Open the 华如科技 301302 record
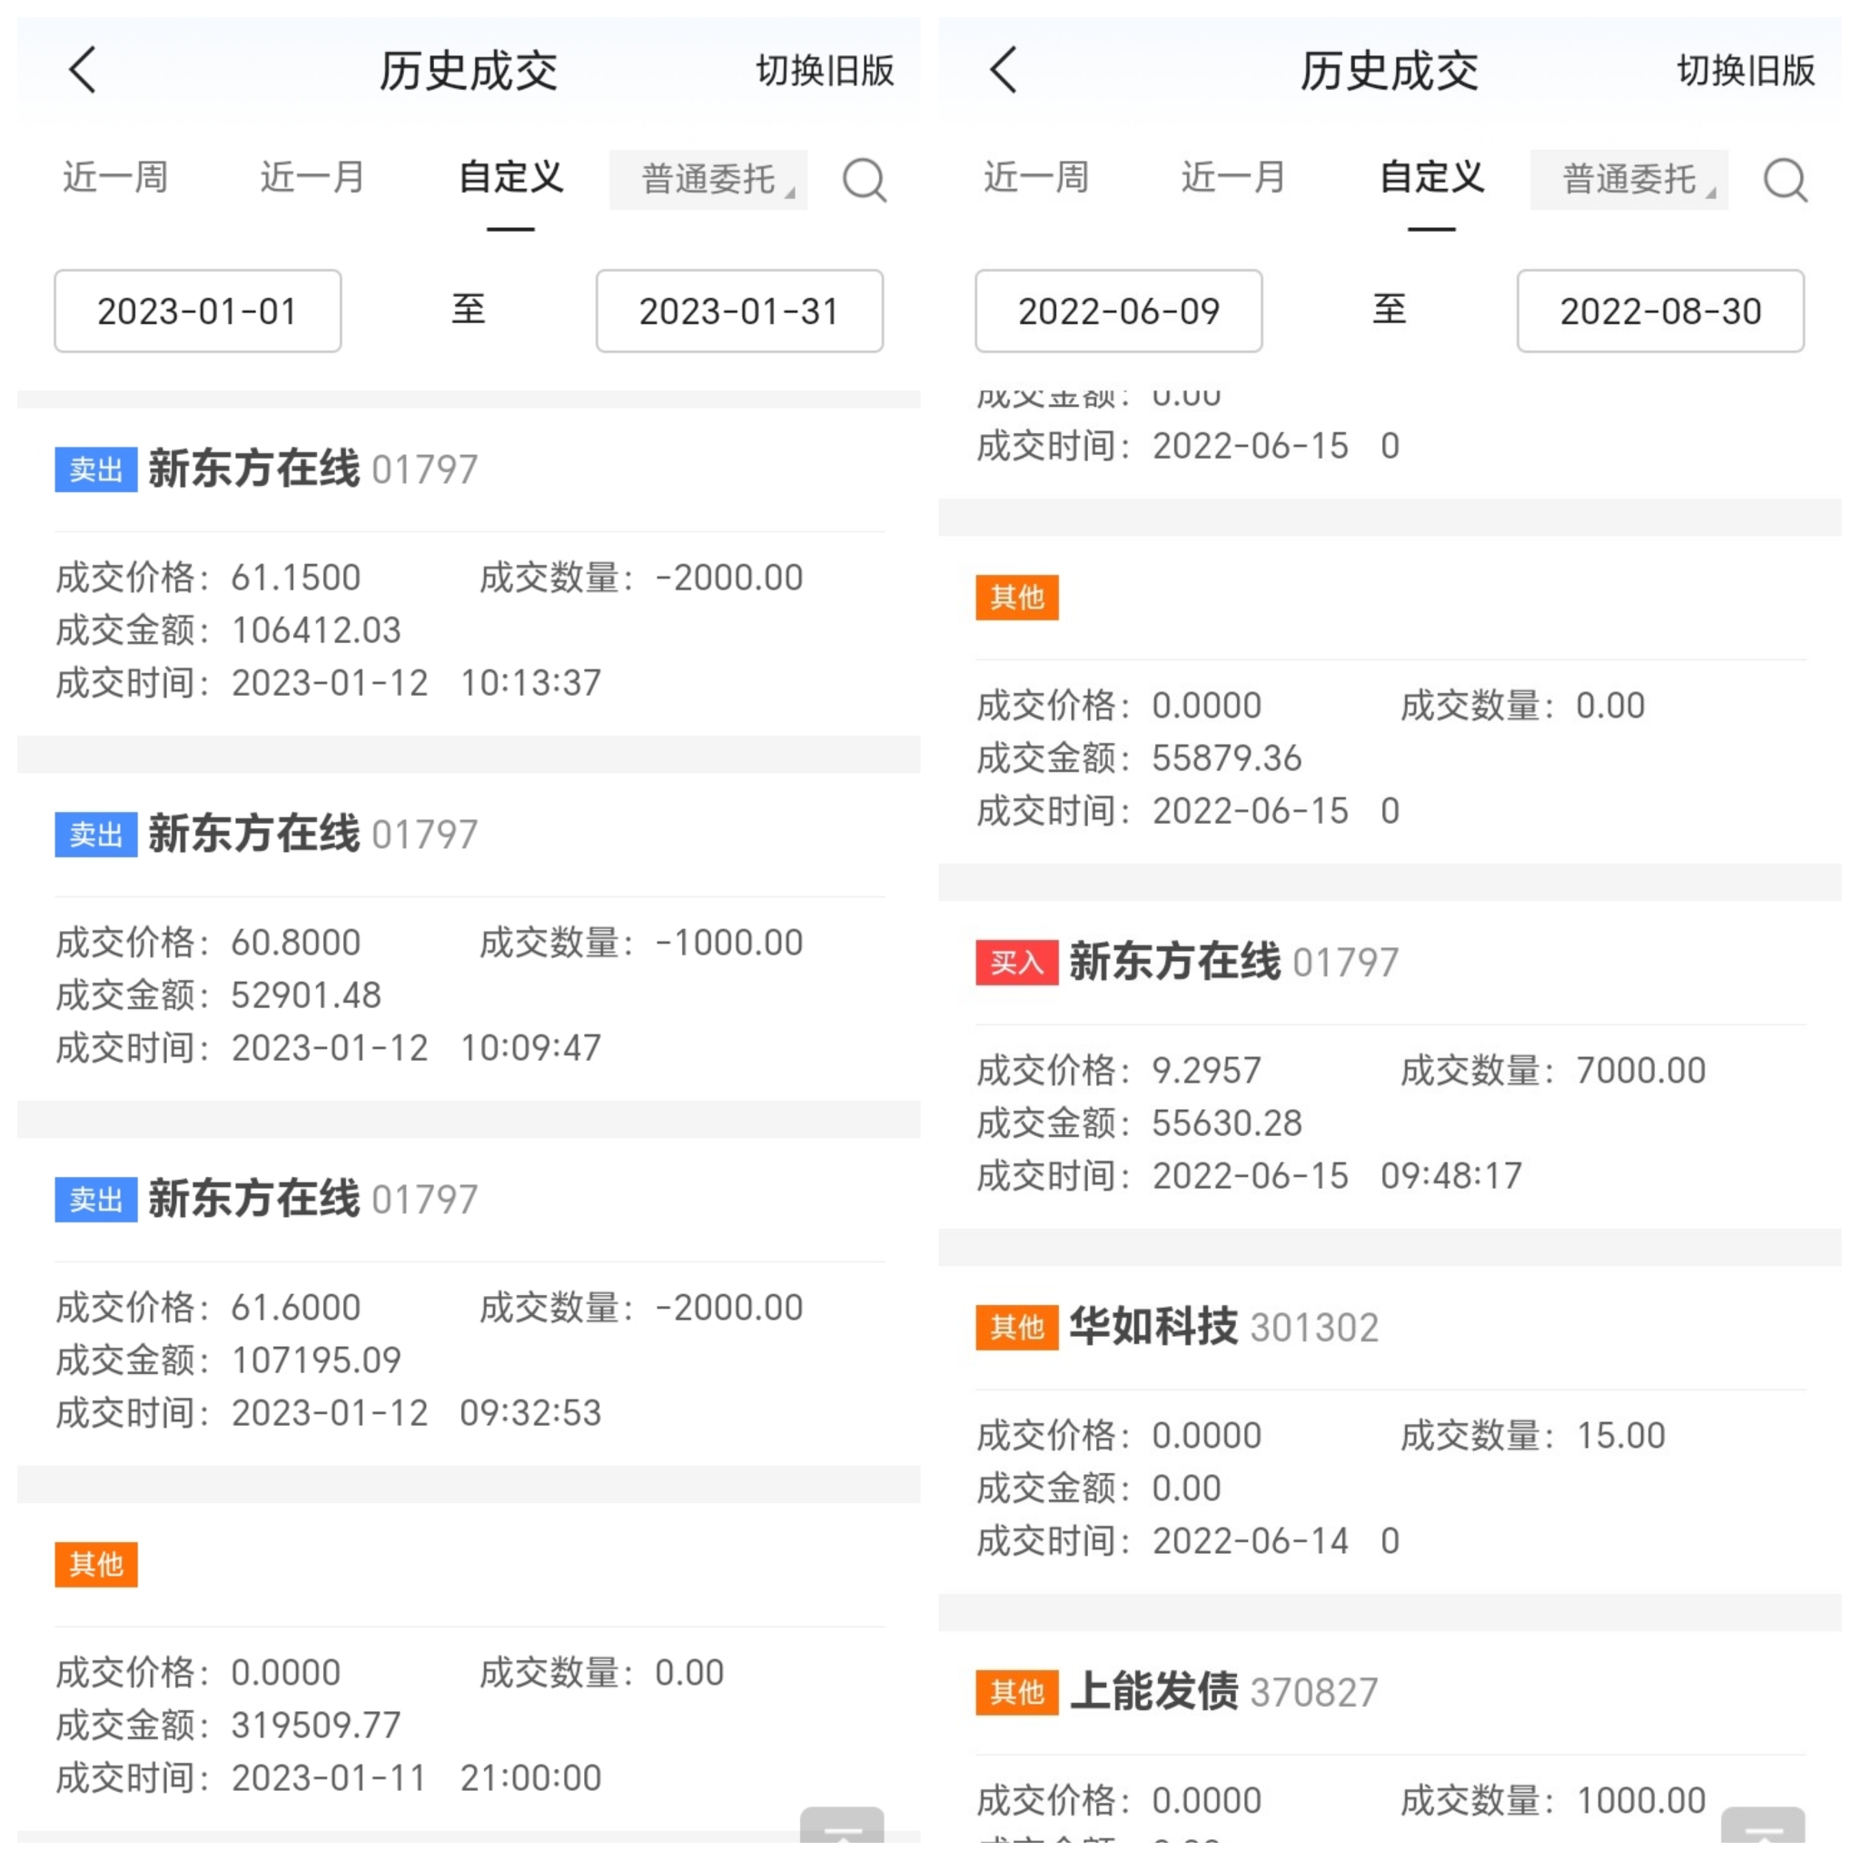Image resolution: width=1860 pixels, height=1860 pixels. (x=1390, y=1430)
